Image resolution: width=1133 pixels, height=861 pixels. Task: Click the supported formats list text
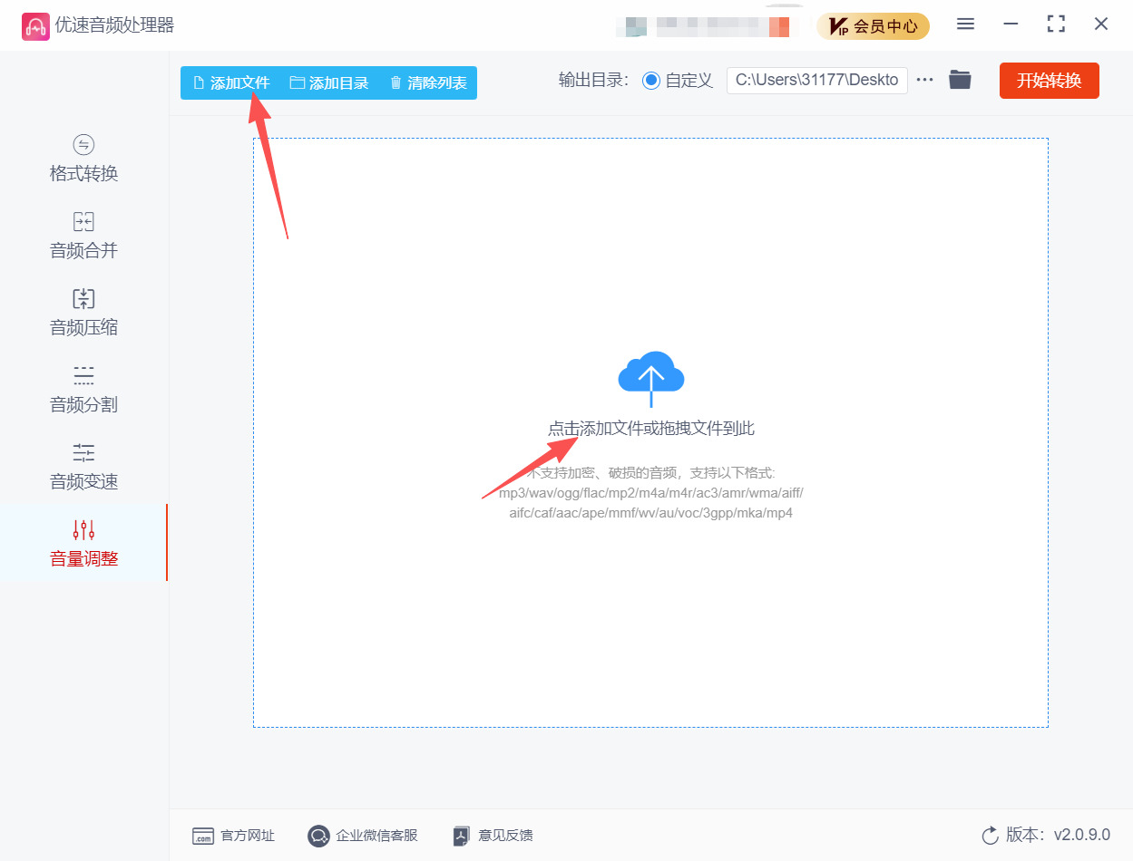pos(651,504)
